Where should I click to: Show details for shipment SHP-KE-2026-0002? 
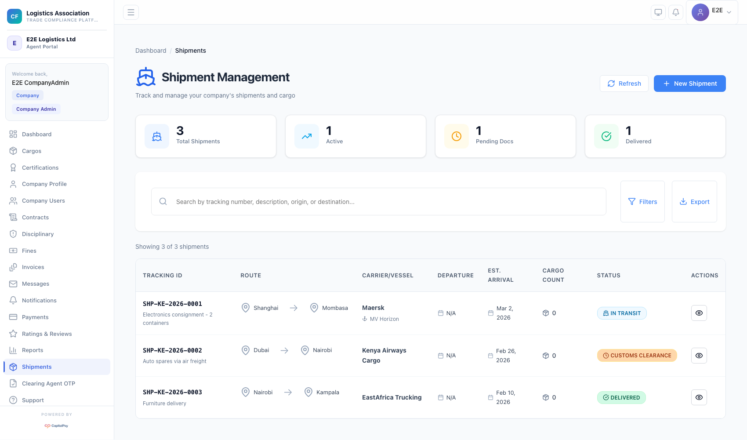coord(699,355)
